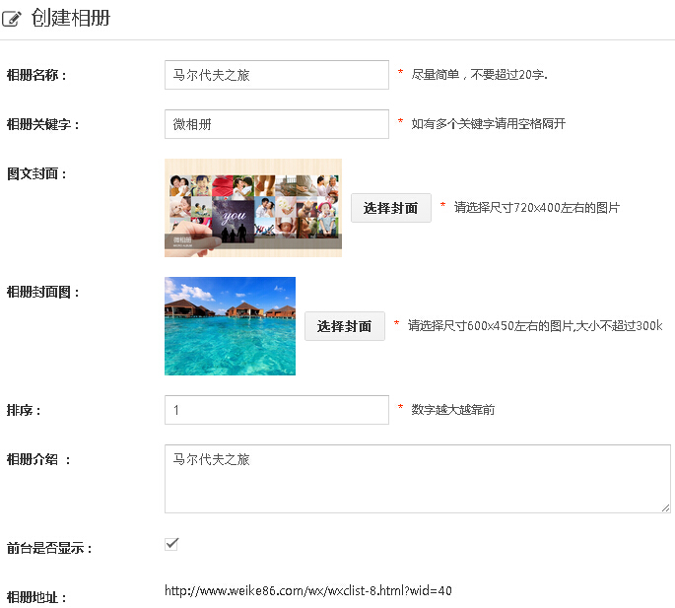Click the hint 如有多个关键字请用空格隔开
This screenshot has height=608, width=675.
point(488,124)
